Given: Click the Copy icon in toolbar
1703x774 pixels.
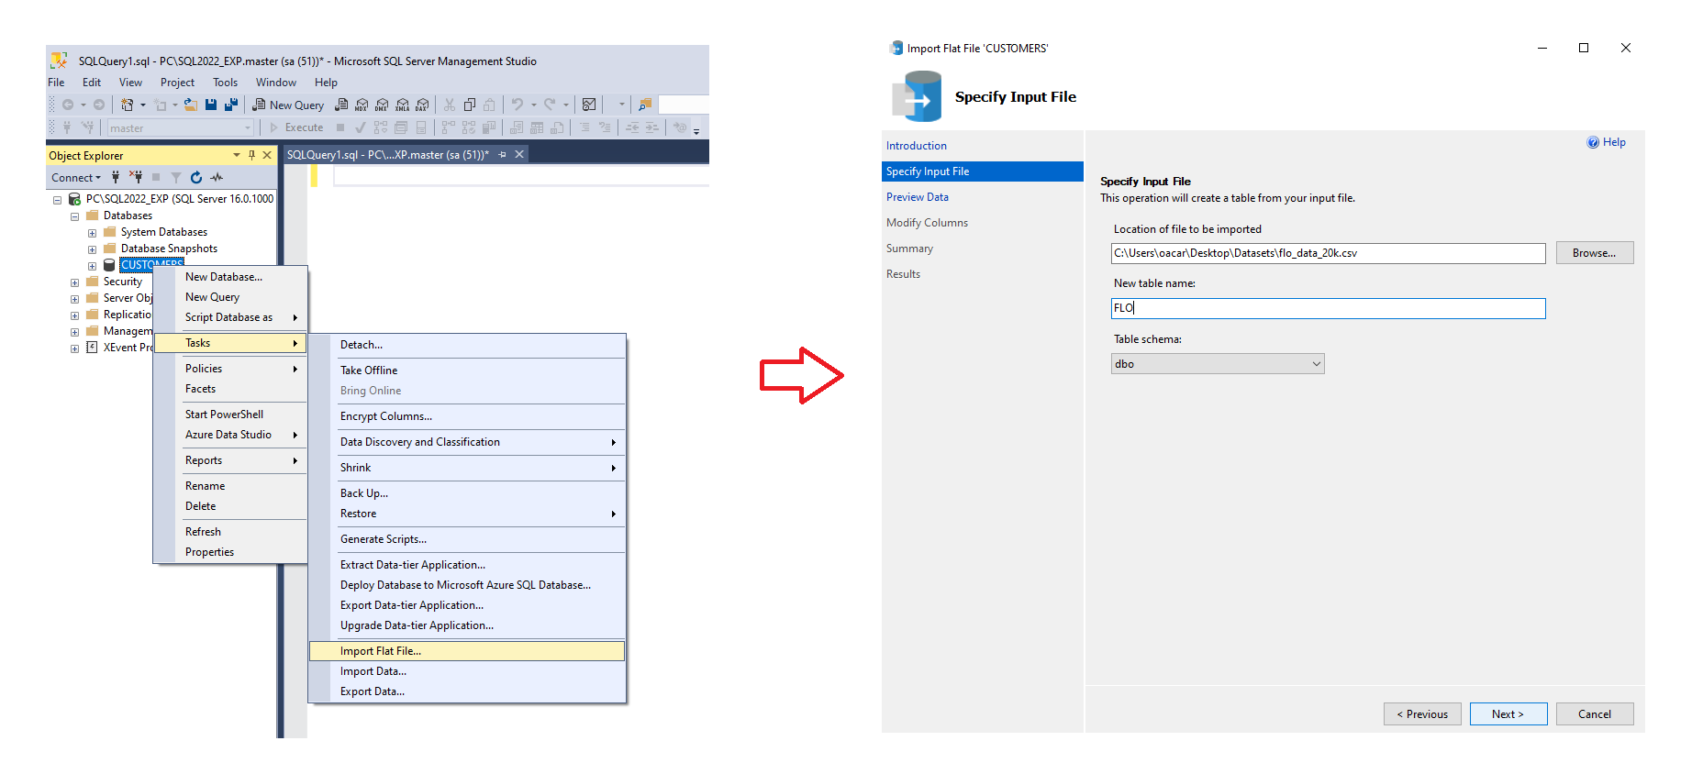Looking at the screenshot, I should [x=470, y=105].
